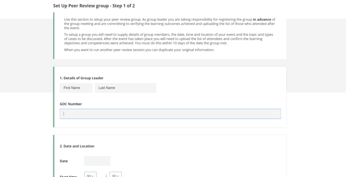The width and height of the screenshot is (346, 177).
Task: Click the Last Name input field
Action: 125,88
